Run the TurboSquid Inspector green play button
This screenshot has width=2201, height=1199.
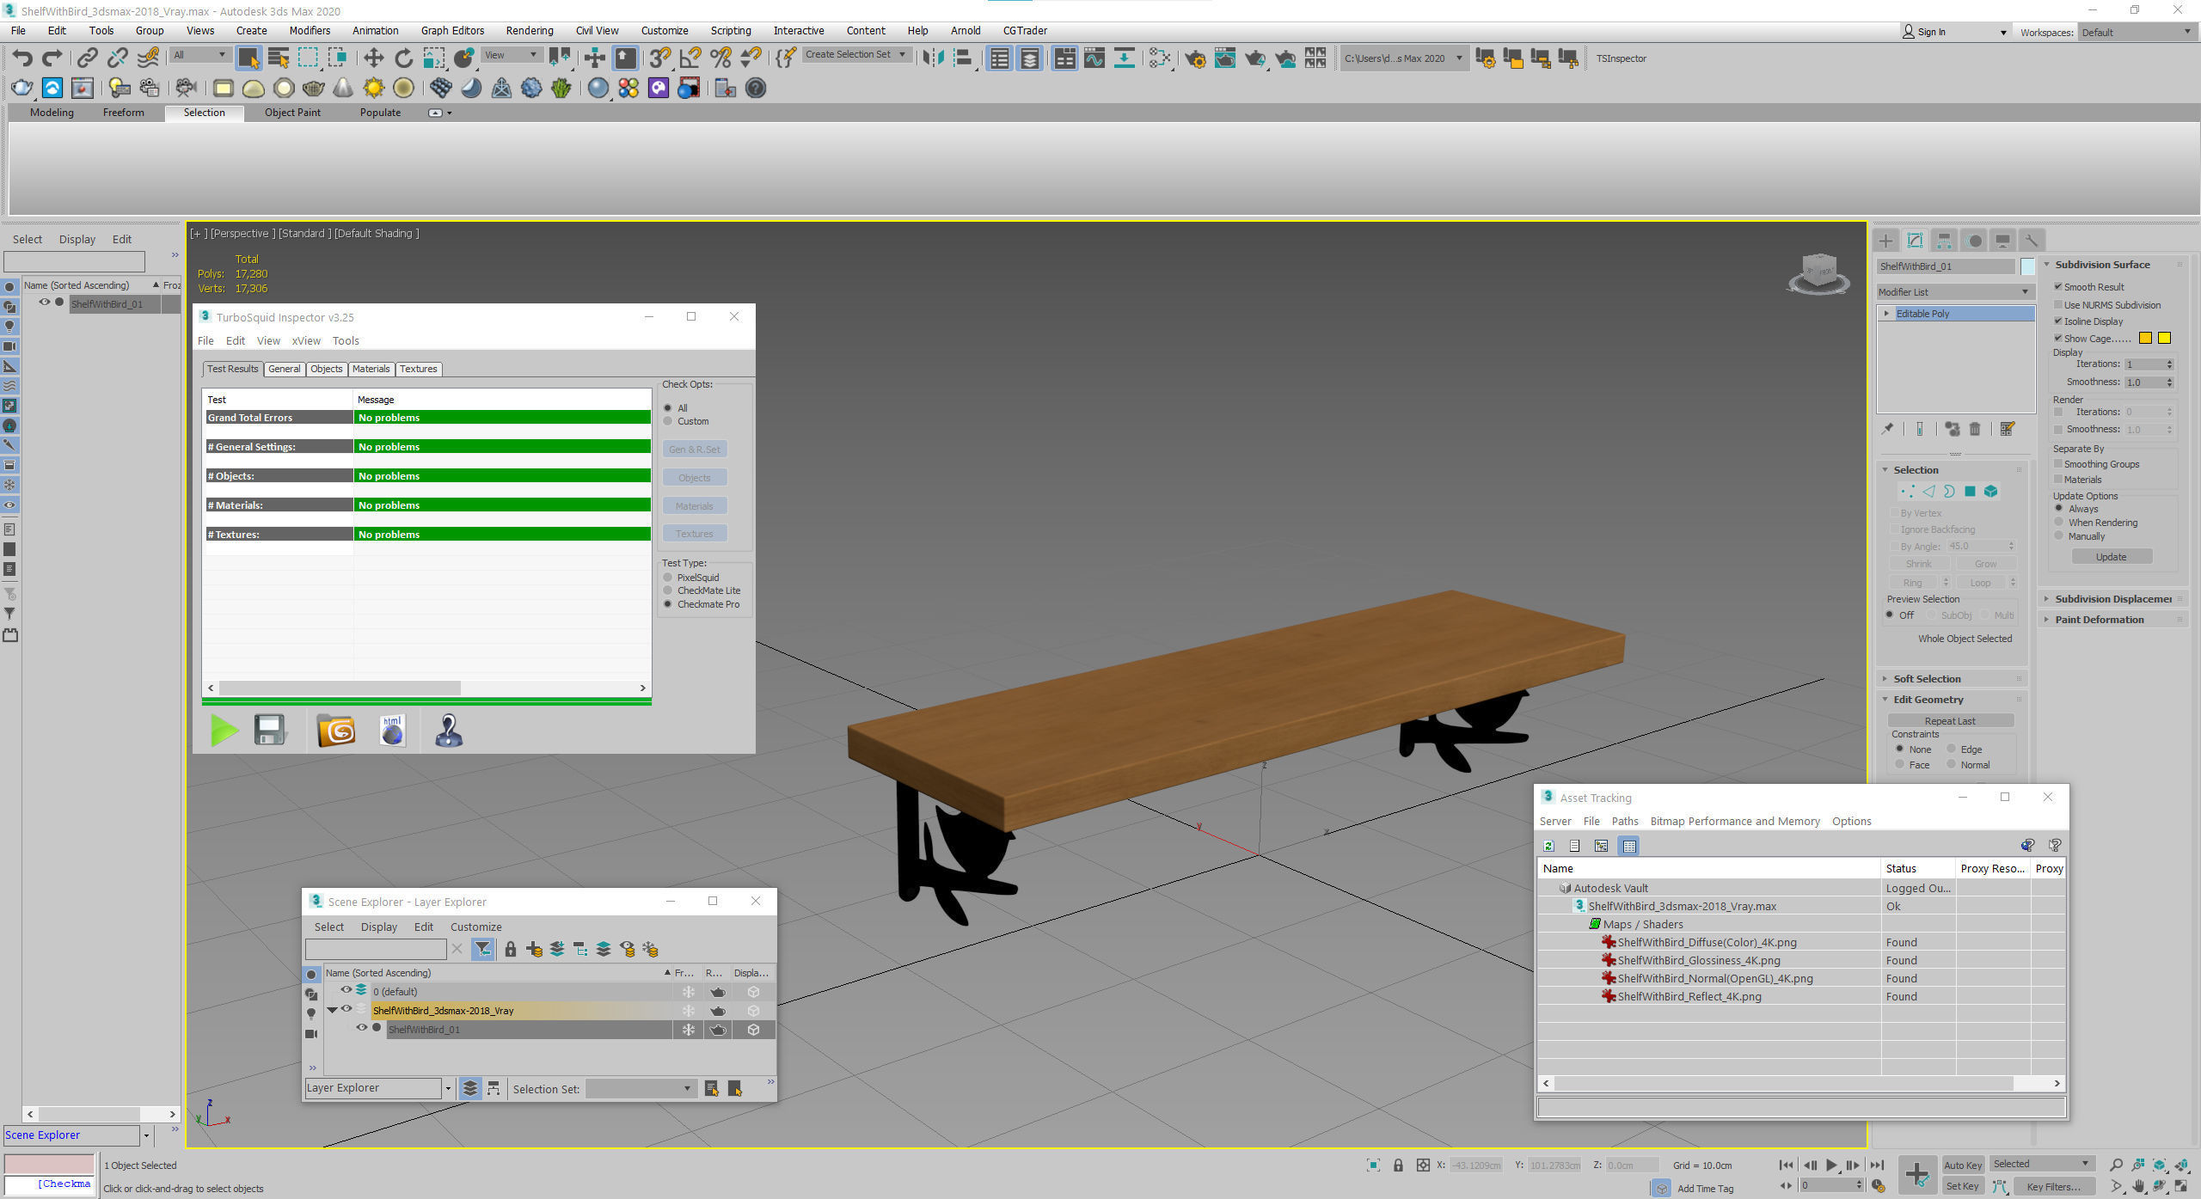tap(224, 731)
